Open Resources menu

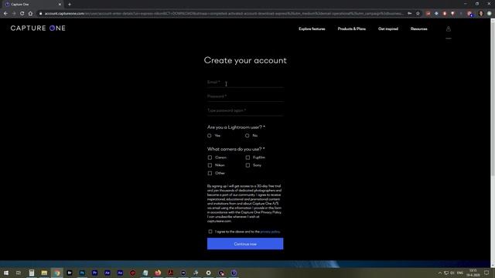pyautogui.click(x=419, y=29)
